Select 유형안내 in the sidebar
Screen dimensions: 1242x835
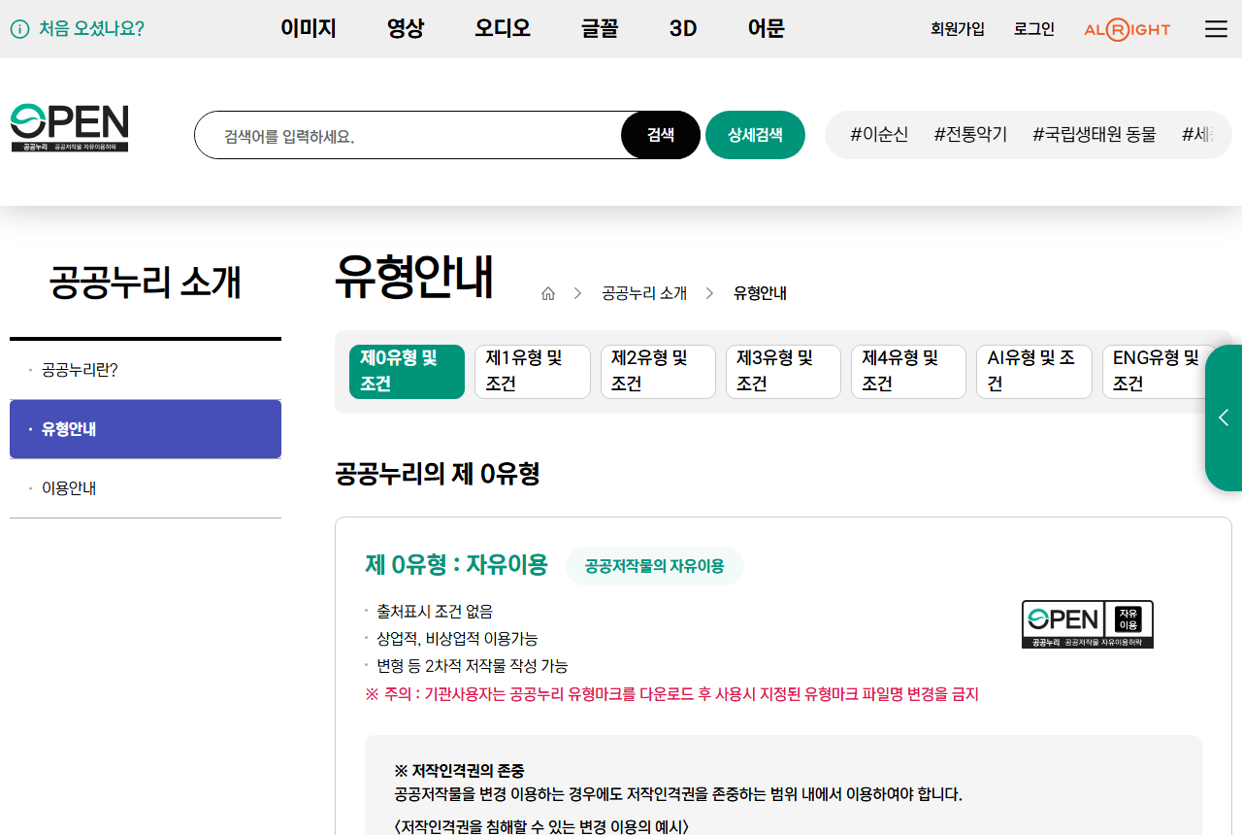(x=146, y=429)
